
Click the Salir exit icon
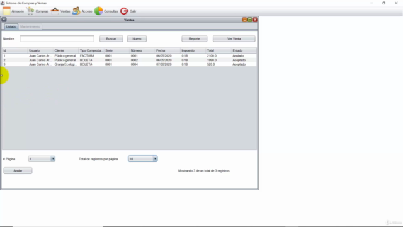coord(125,11)
